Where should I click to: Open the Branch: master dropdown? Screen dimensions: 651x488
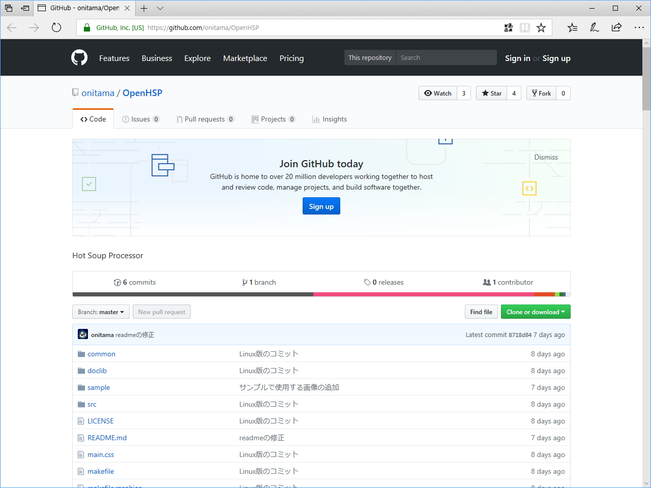(x=101, y=312)
